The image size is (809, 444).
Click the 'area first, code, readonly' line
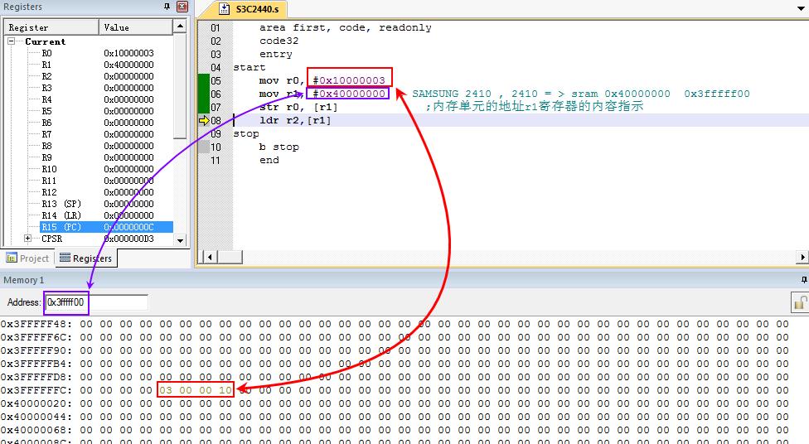(345, 27)
